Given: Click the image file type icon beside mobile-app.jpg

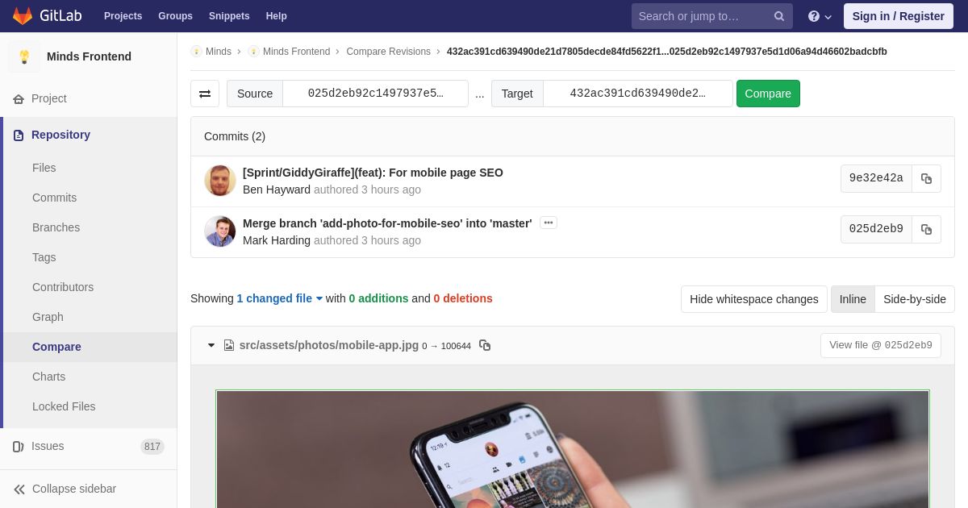Looking at the screenshot, I should (229, 345).
